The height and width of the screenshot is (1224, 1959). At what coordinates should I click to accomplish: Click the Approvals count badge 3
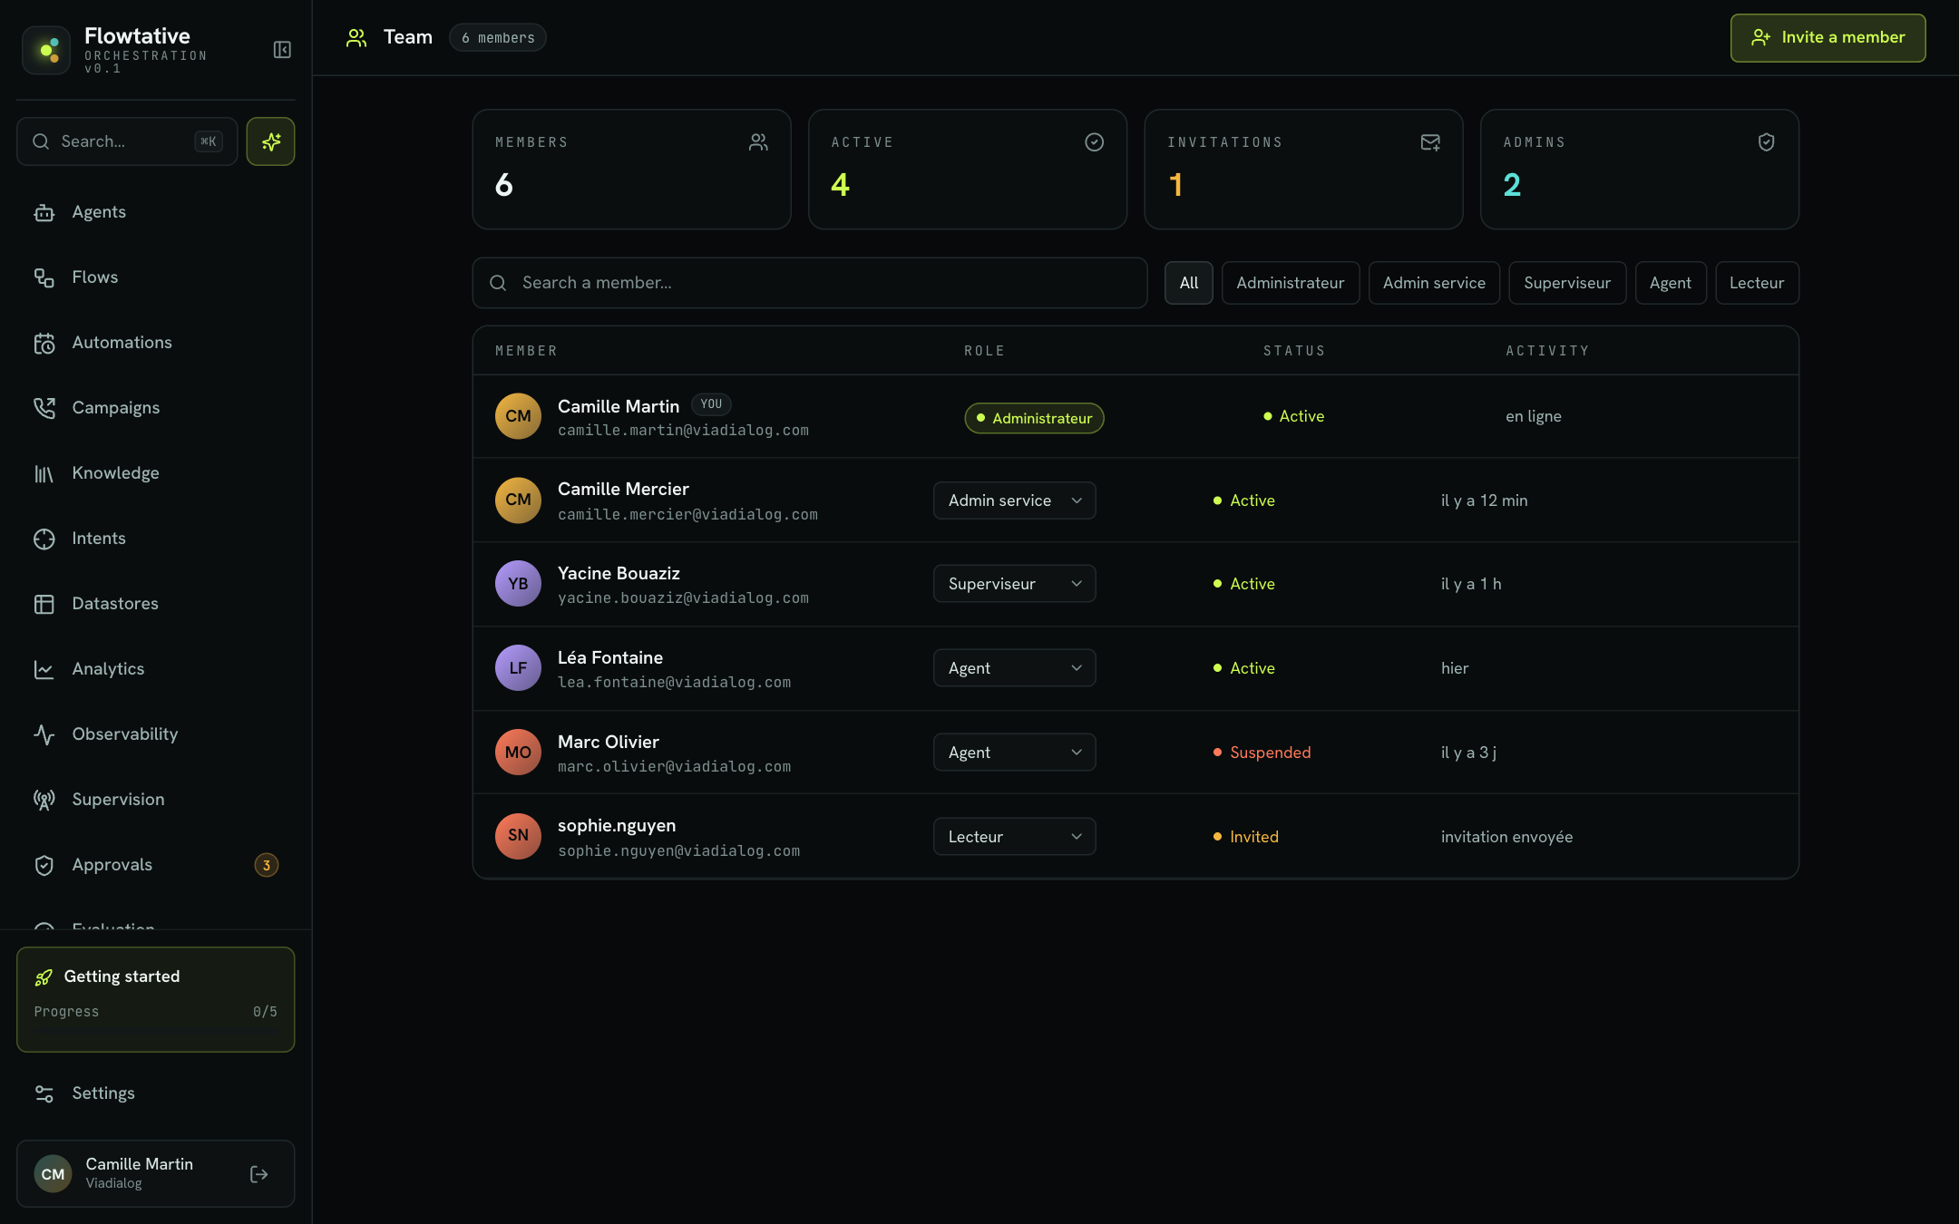pyautogui.click(x=267, y=865)
